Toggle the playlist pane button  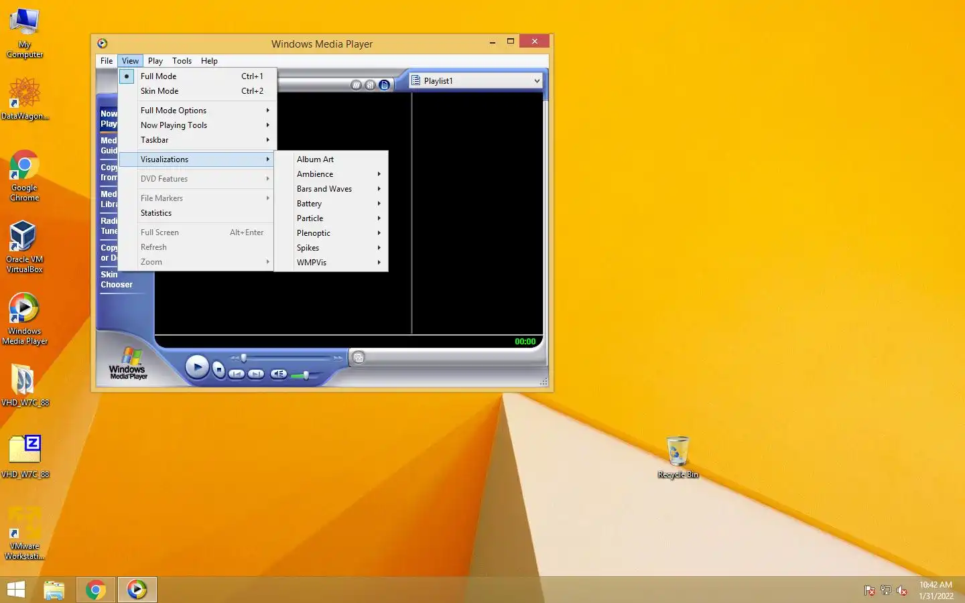pos(384,85)
